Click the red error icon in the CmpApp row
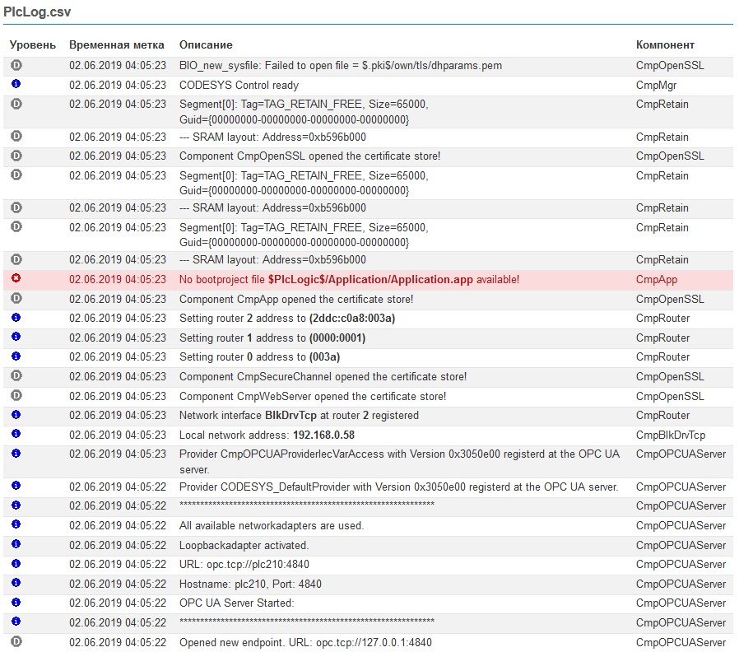The width and height of the screenshot is (739, 652). [16, 279]
